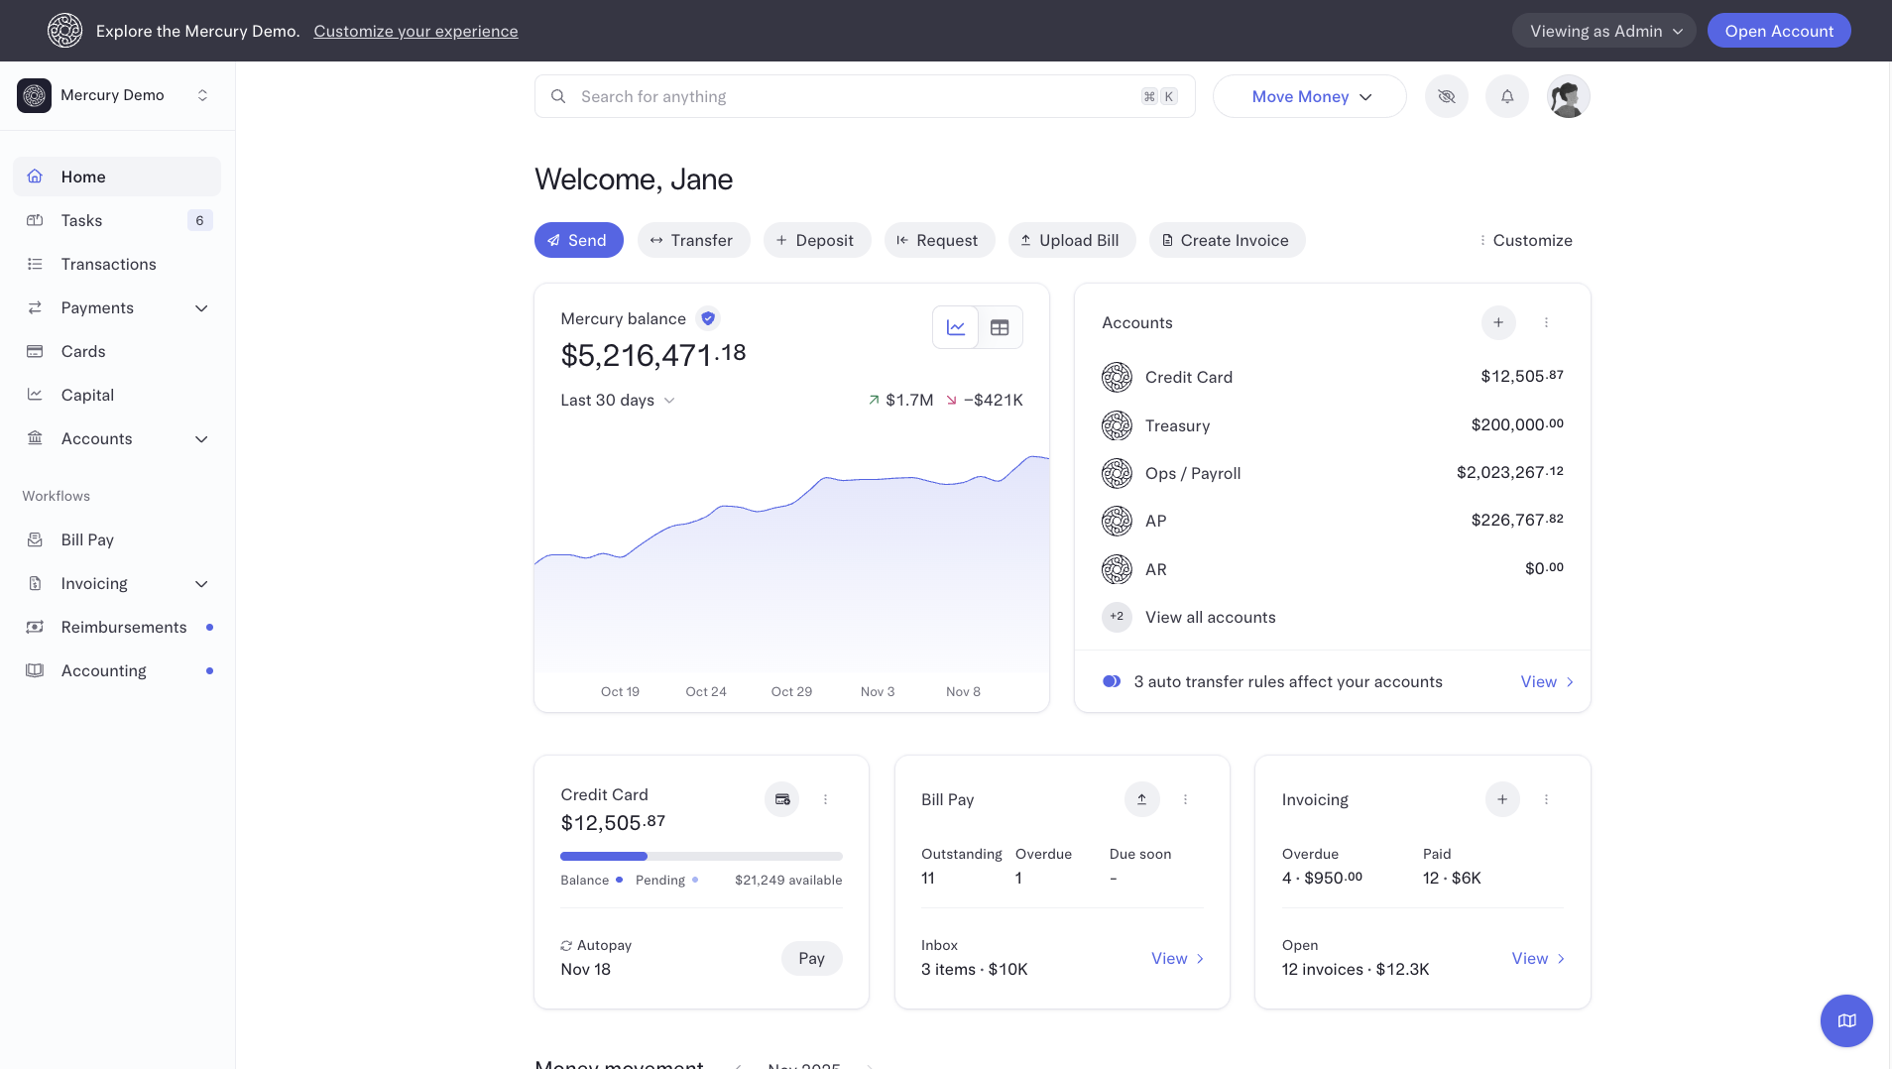The height and width of the screenshot is (1069, 1892).
Task: Click the Treasury account logo icon
Action: click(x=1117, y=425)
